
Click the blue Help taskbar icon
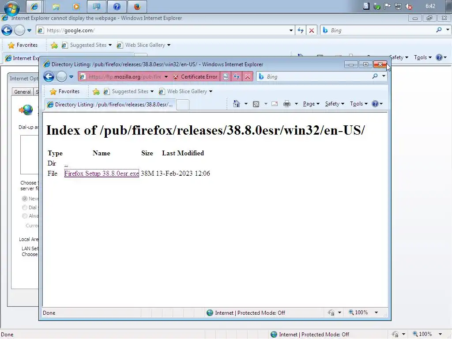point(117,6)
